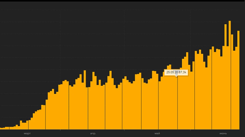The height and width of the screenshot is (137, 245).
Task: Click the date 25.05.20 in the tooltip
Action: (171, 72)
